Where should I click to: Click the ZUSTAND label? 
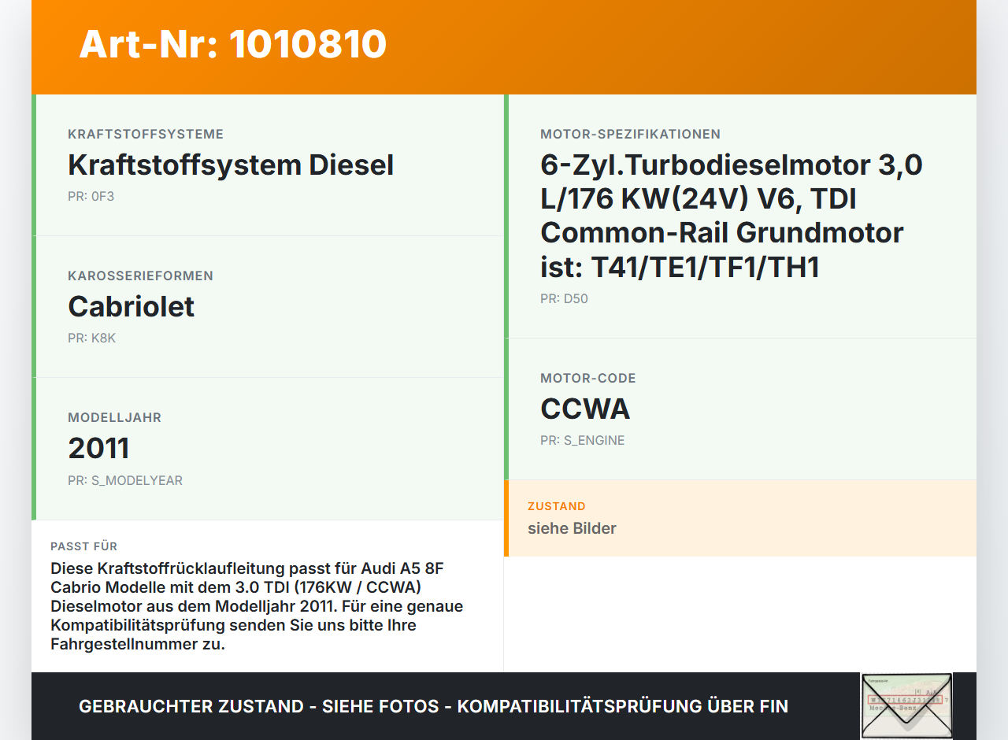[x=556, y=506]
